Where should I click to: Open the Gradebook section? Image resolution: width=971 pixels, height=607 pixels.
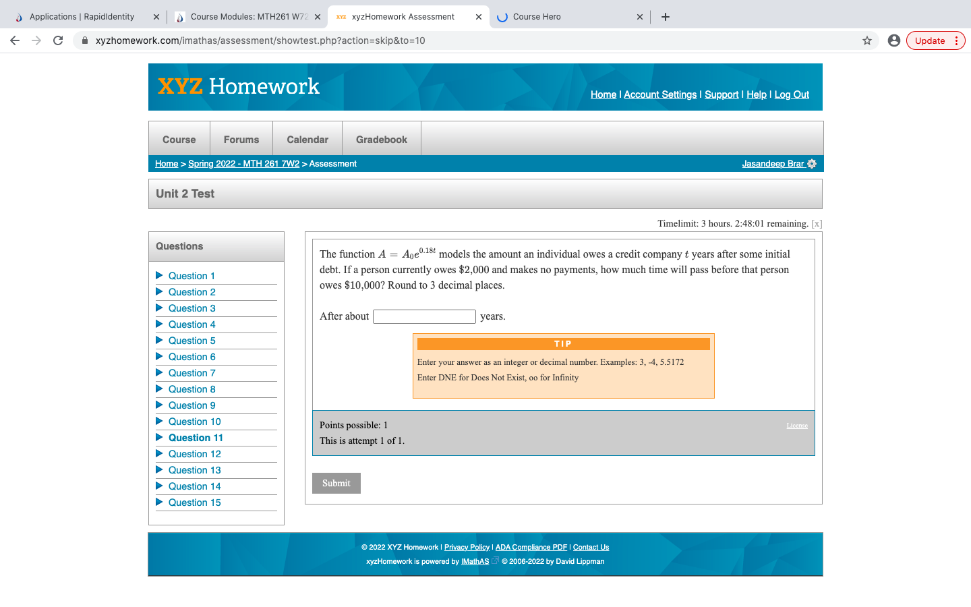coord(381,139)
